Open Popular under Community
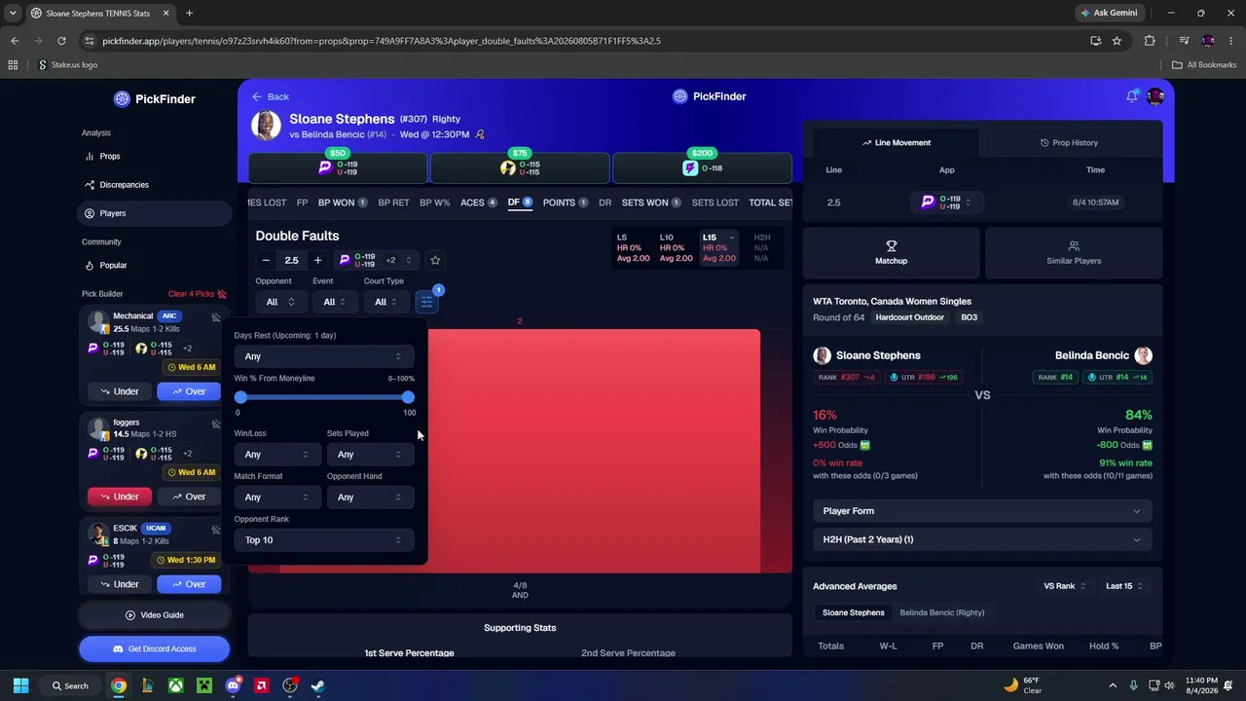Screen dimensions: 1246x701 click(x=113, y=265)
